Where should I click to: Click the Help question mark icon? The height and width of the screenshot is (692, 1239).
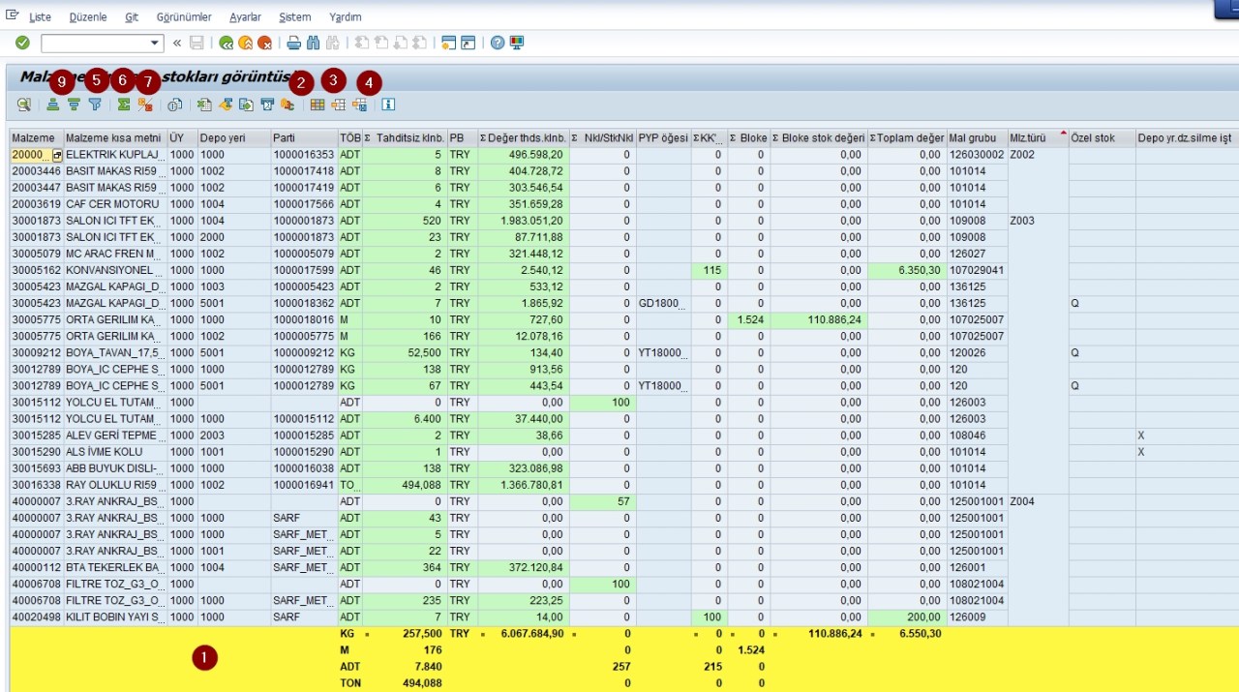(x=498, y=43)
